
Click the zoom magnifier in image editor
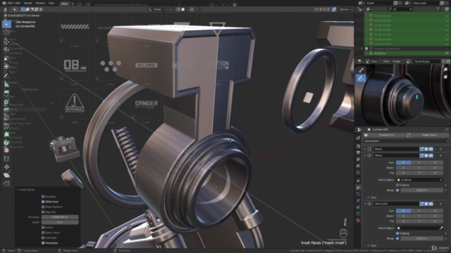[x=445, y=70]
